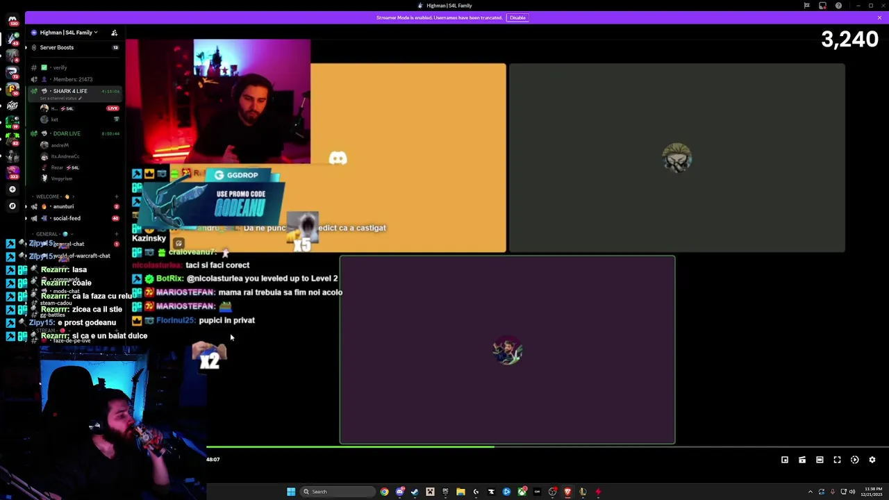Screen dimensions: 889x500
Task: Open Brave browser from taskbar
Action: pyautogui.click(x=567, y=492)
